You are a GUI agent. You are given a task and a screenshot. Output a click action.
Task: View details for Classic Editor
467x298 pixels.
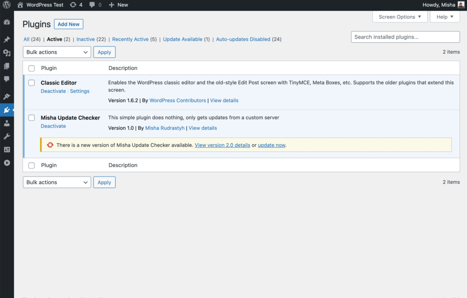point(224,101)
